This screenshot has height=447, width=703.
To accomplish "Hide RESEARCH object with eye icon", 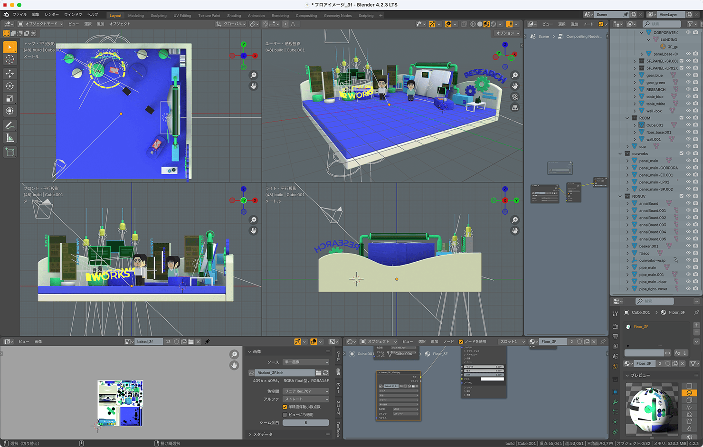I will [x=688, y=89].
